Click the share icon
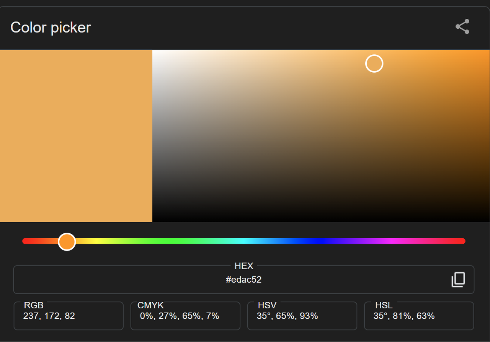 coord(462,27)
